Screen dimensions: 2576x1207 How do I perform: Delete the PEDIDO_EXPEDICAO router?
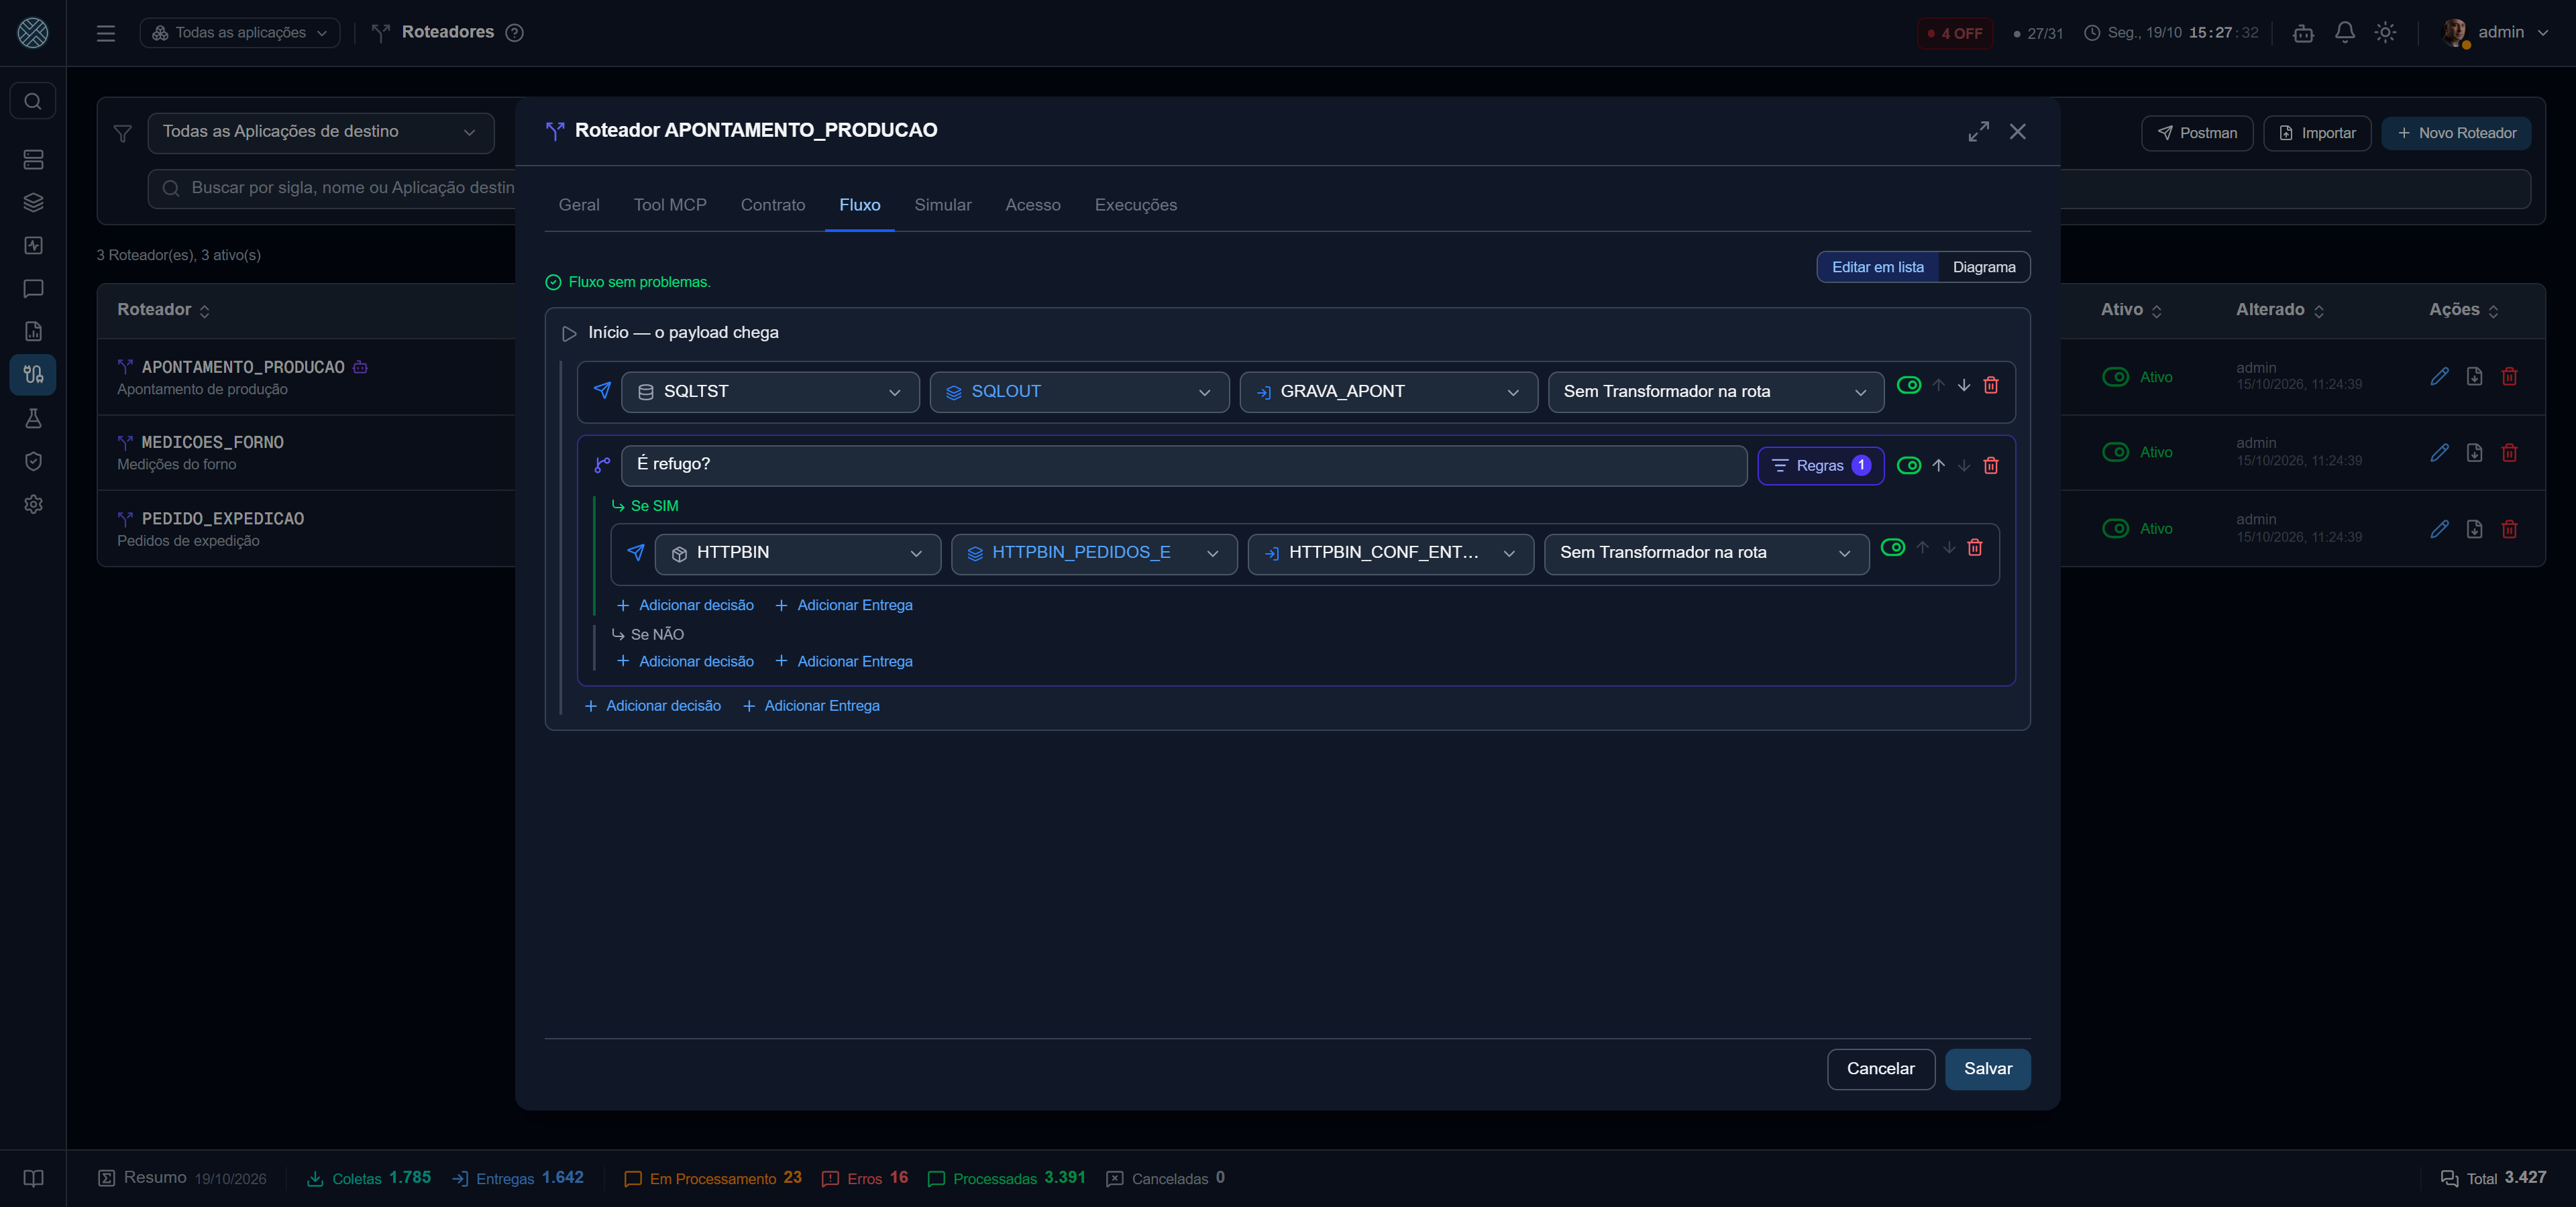click(x=2508, y=528)
